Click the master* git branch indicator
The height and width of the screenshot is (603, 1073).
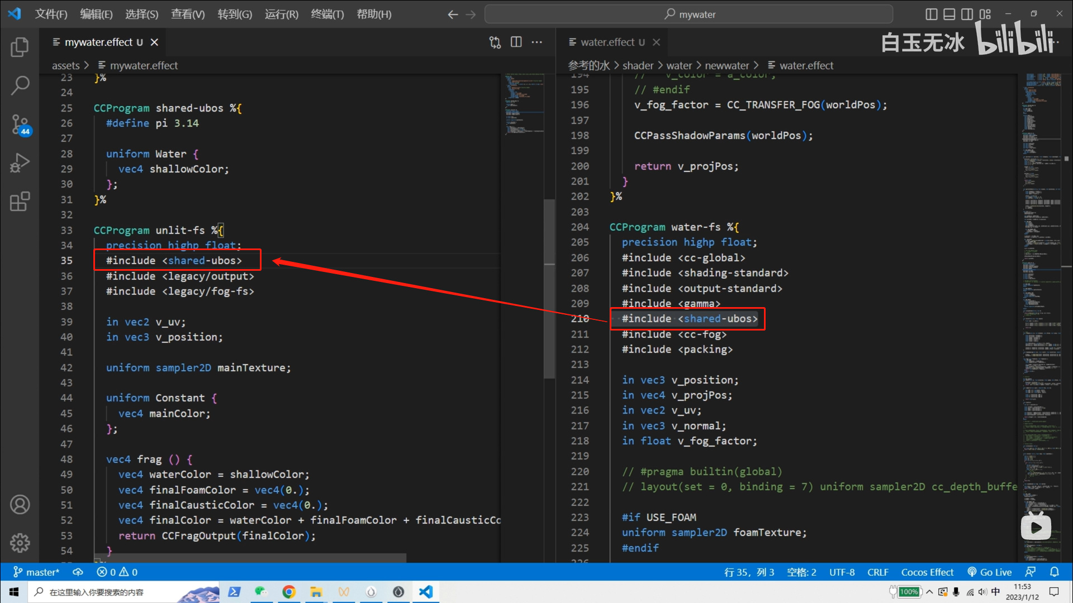coord(37,572)
